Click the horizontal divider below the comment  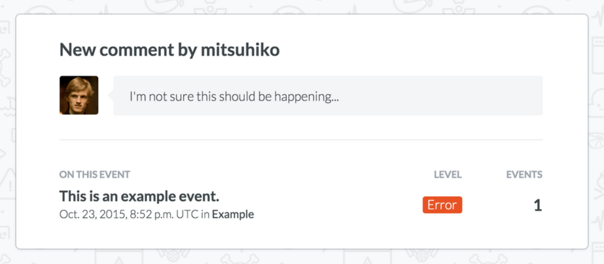tap(301, 140)
